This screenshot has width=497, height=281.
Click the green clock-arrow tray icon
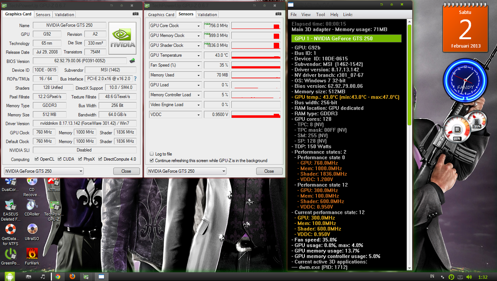[451, 277]
